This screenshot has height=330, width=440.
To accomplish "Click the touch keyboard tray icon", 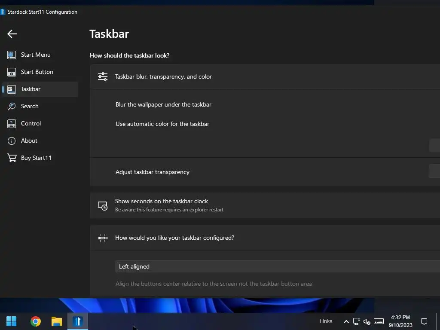I will tap(379, 321).
